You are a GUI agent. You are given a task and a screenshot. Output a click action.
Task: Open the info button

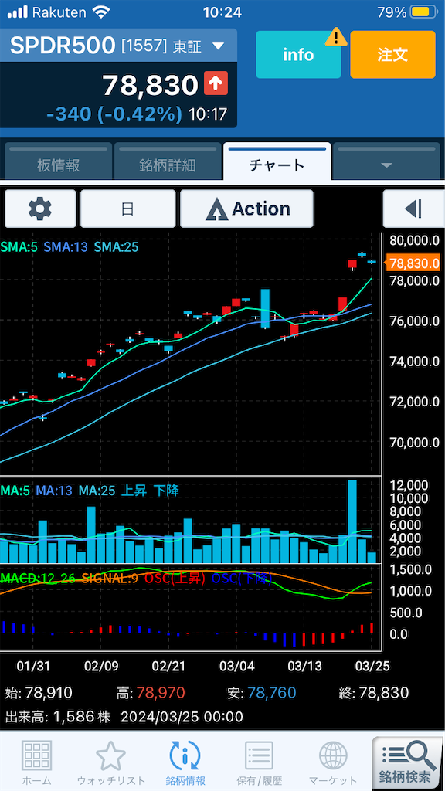[x=298, y=55]
